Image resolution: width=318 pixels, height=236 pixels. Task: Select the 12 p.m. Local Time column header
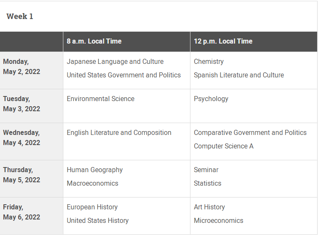pos(223,41)
